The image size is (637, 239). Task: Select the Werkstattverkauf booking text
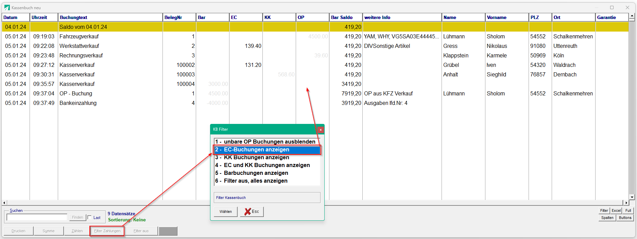[79, 46]
